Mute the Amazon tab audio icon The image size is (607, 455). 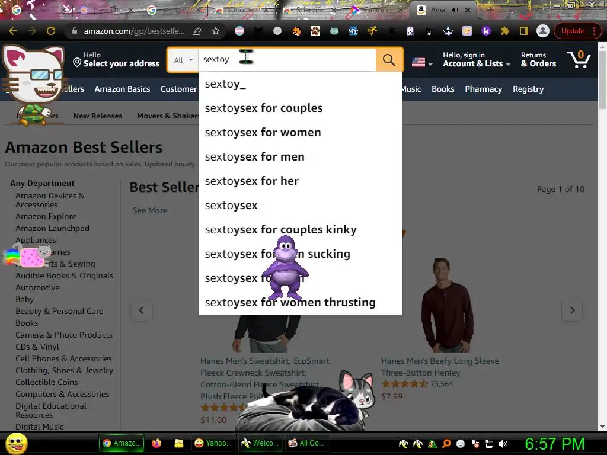[x=455, y=10]
